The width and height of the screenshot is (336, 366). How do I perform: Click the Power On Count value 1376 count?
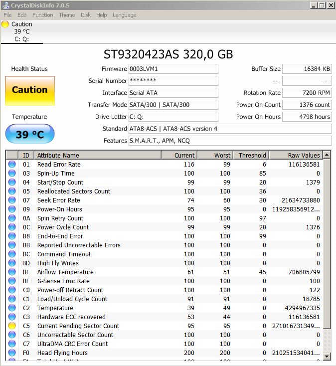coord(307,105)
